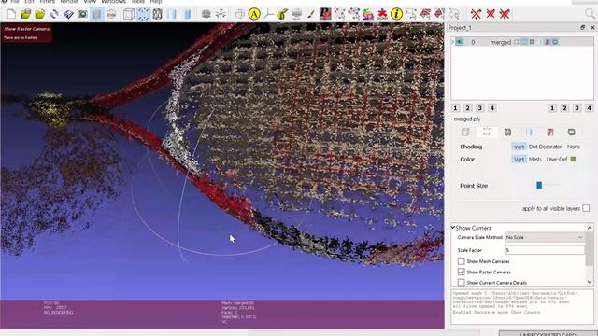The height and width of the screenshot is (336, 598).
Task: Click Delete selected faces and vertices icon
Action: pyautogui.click(x=505, y=15)
